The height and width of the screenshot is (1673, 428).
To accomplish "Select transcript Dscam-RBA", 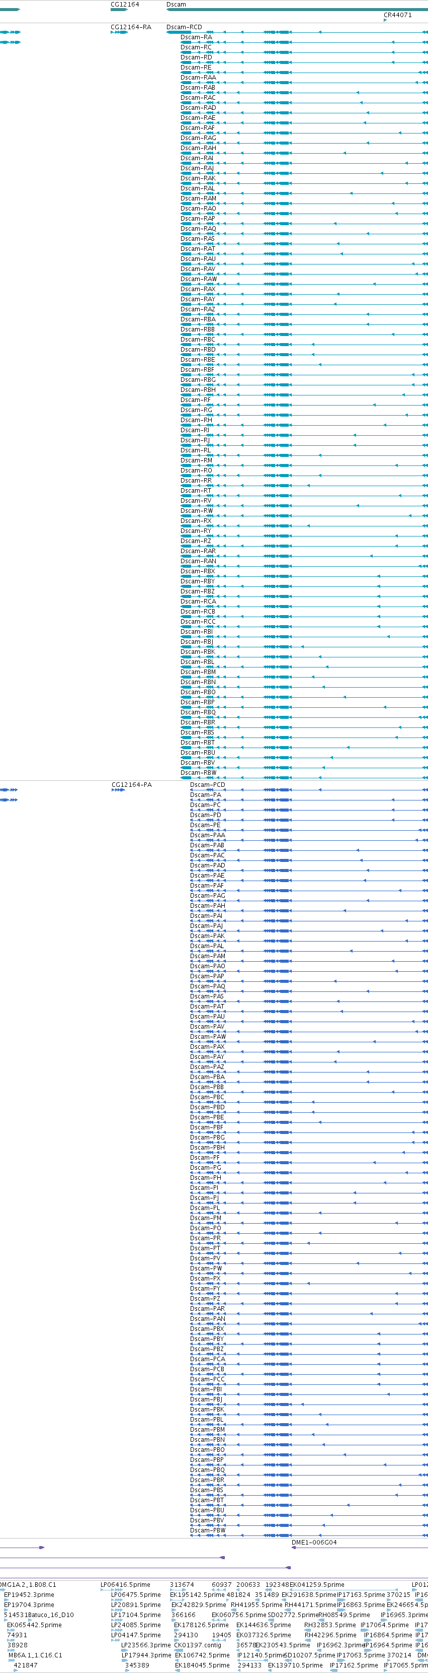I will click(198, 319).
